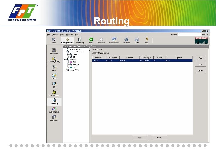The height and width of the screenshot is (162, 216).
Task: Open the Options menu
Action: 55,34
